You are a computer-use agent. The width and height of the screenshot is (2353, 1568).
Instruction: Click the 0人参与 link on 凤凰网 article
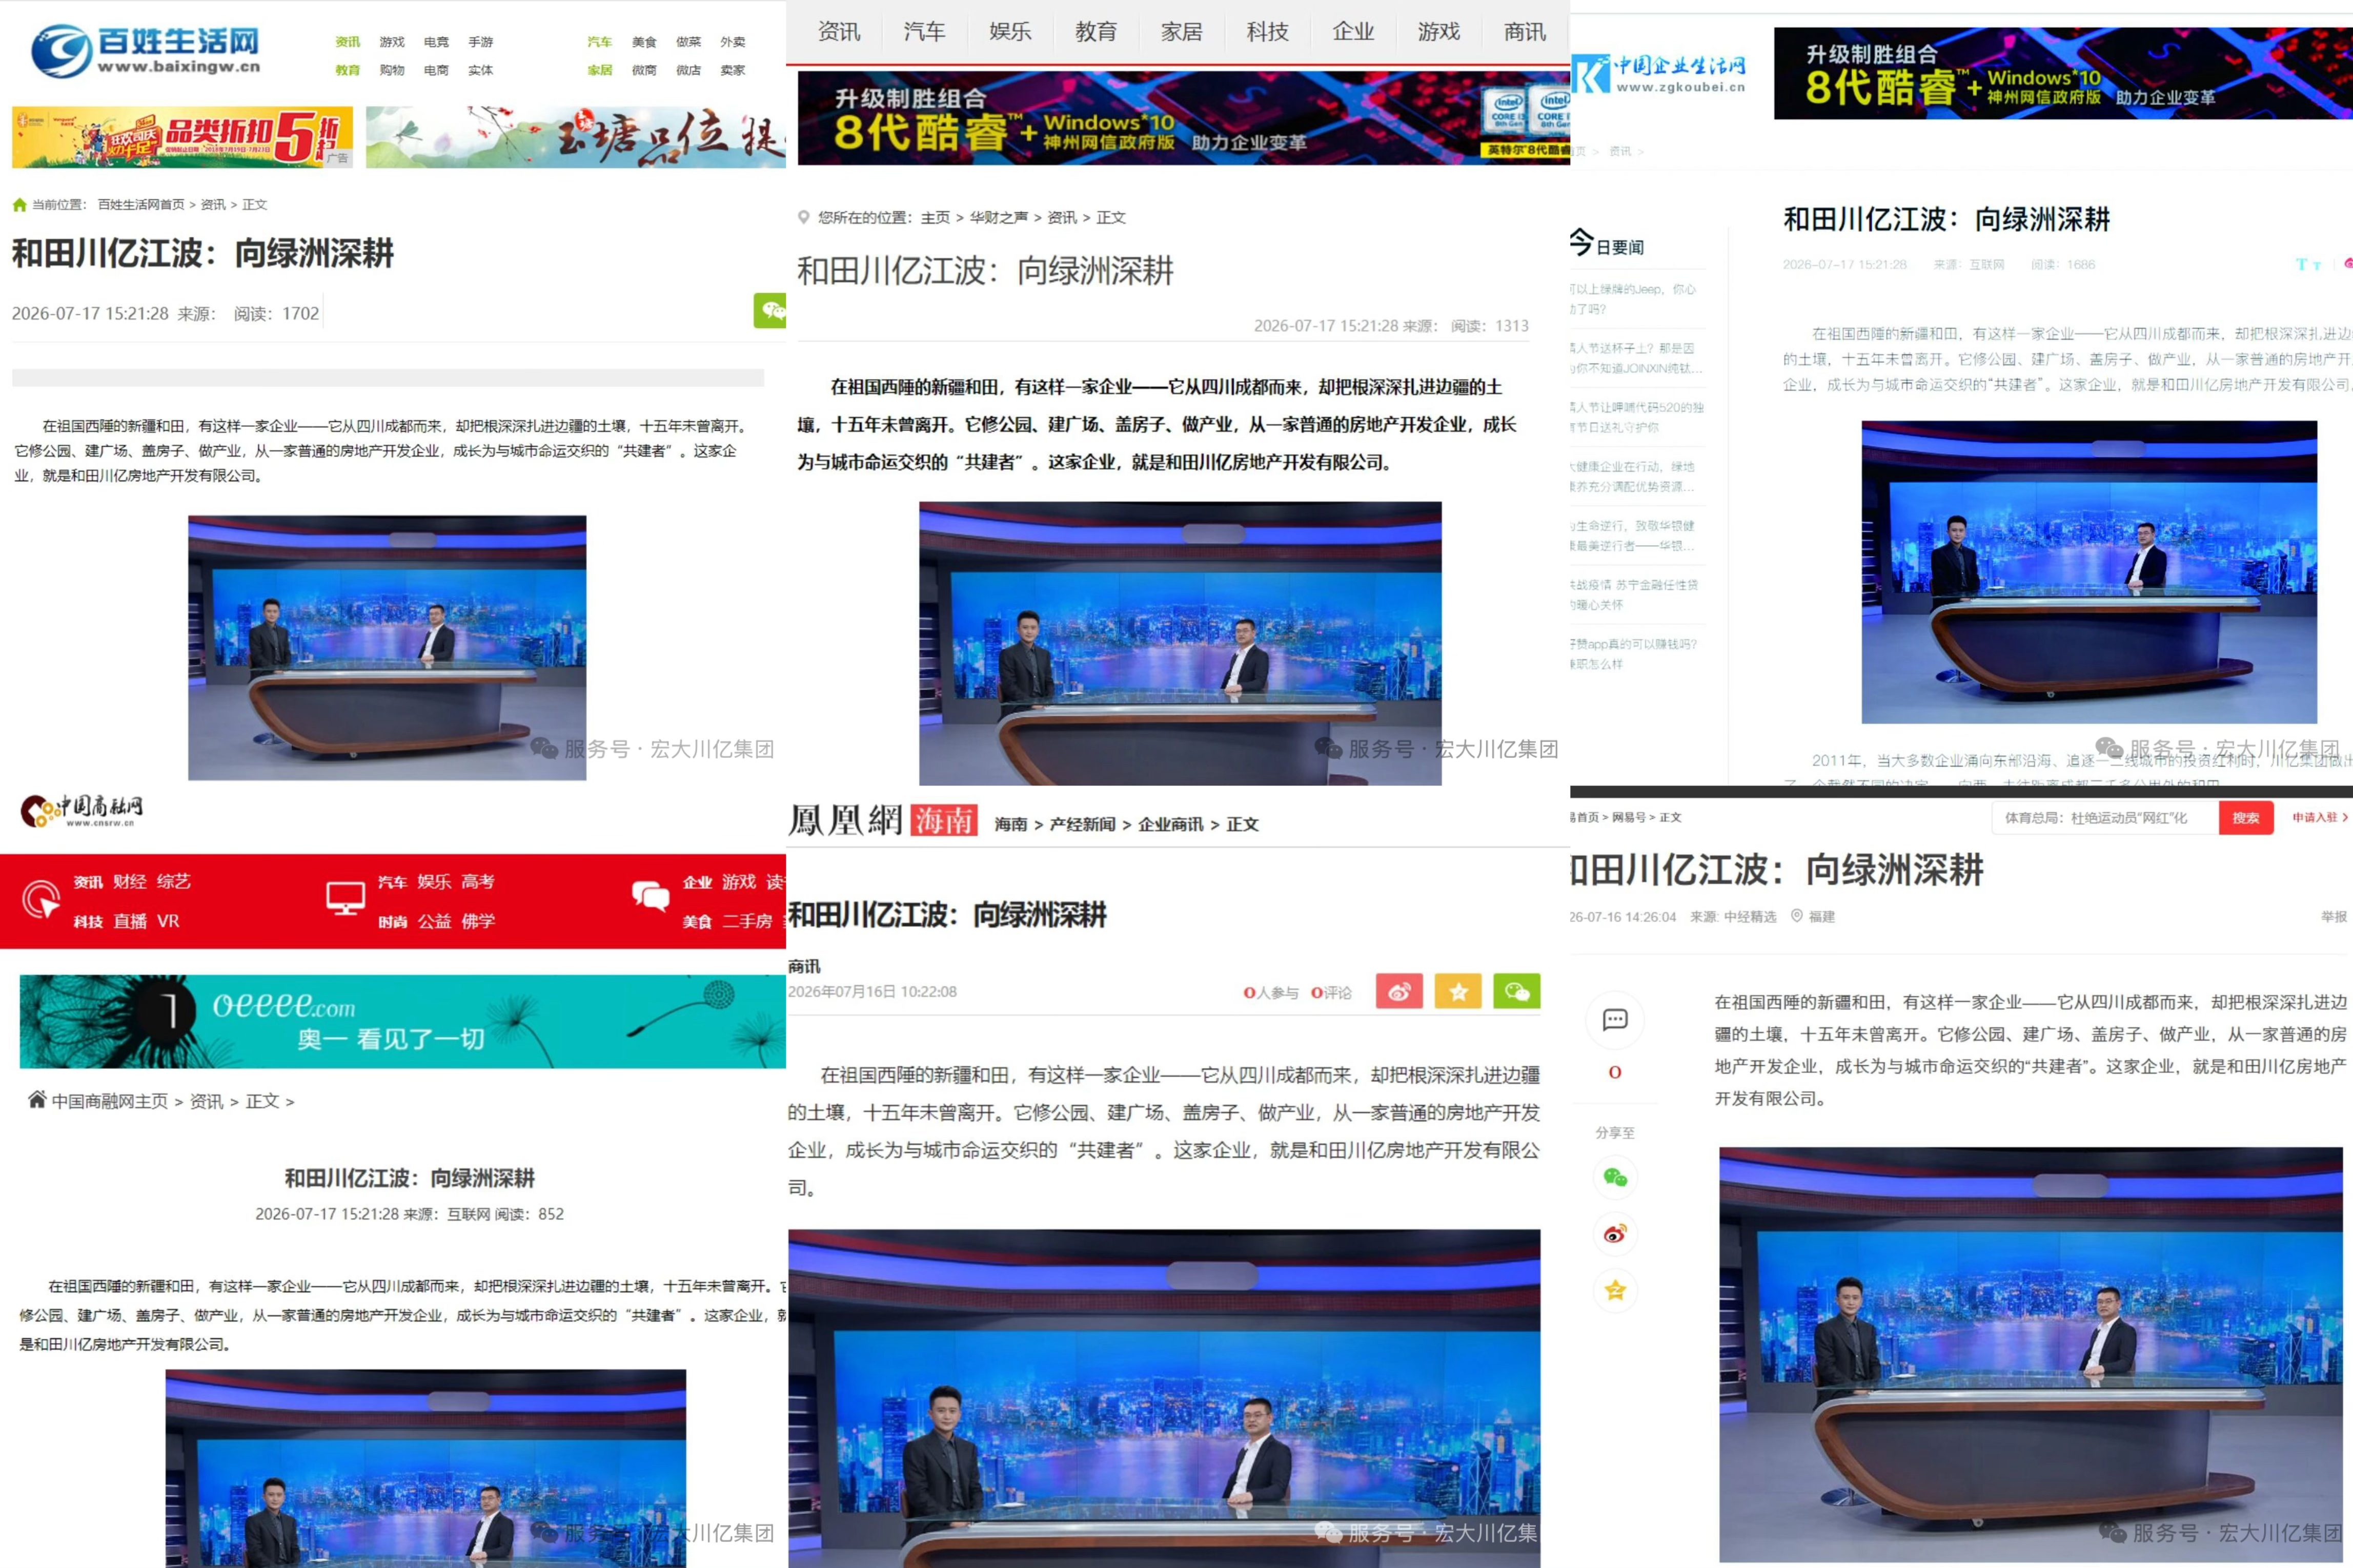(1270, 992)
